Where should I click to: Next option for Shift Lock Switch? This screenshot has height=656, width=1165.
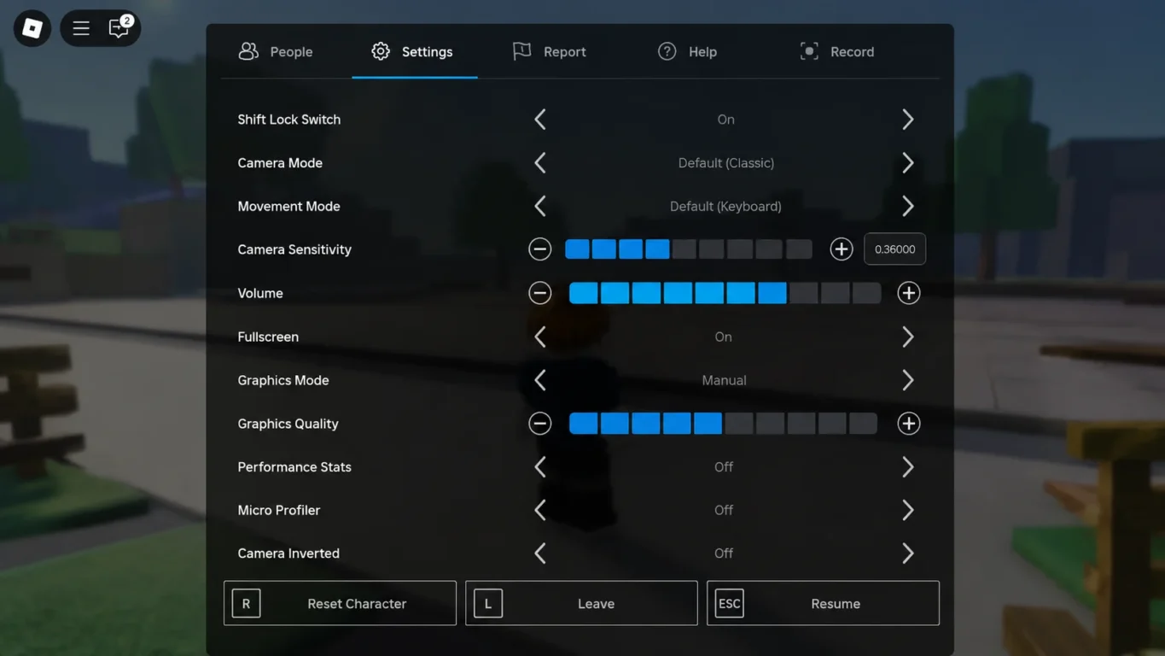pyautogui.click(x=908, y=120)
